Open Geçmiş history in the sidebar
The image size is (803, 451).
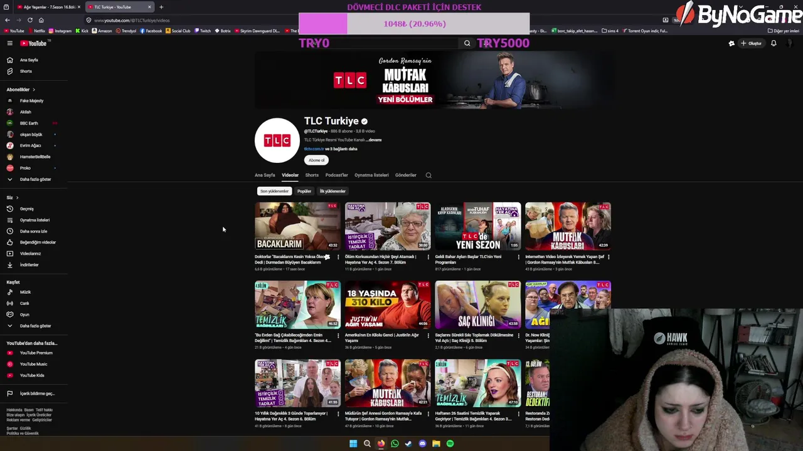(26, 209)
